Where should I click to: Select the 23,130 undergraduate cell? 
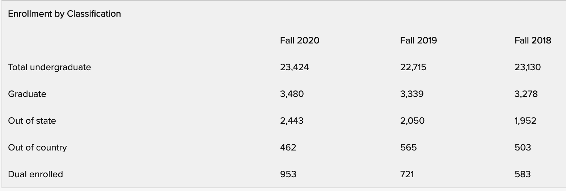pos(527,67)
